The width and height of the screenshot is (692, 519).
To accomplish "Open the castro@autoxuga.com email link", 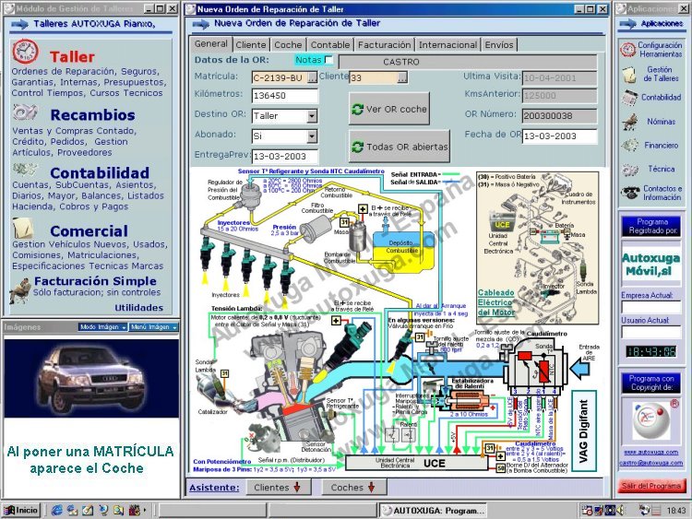I will [651, 463].
